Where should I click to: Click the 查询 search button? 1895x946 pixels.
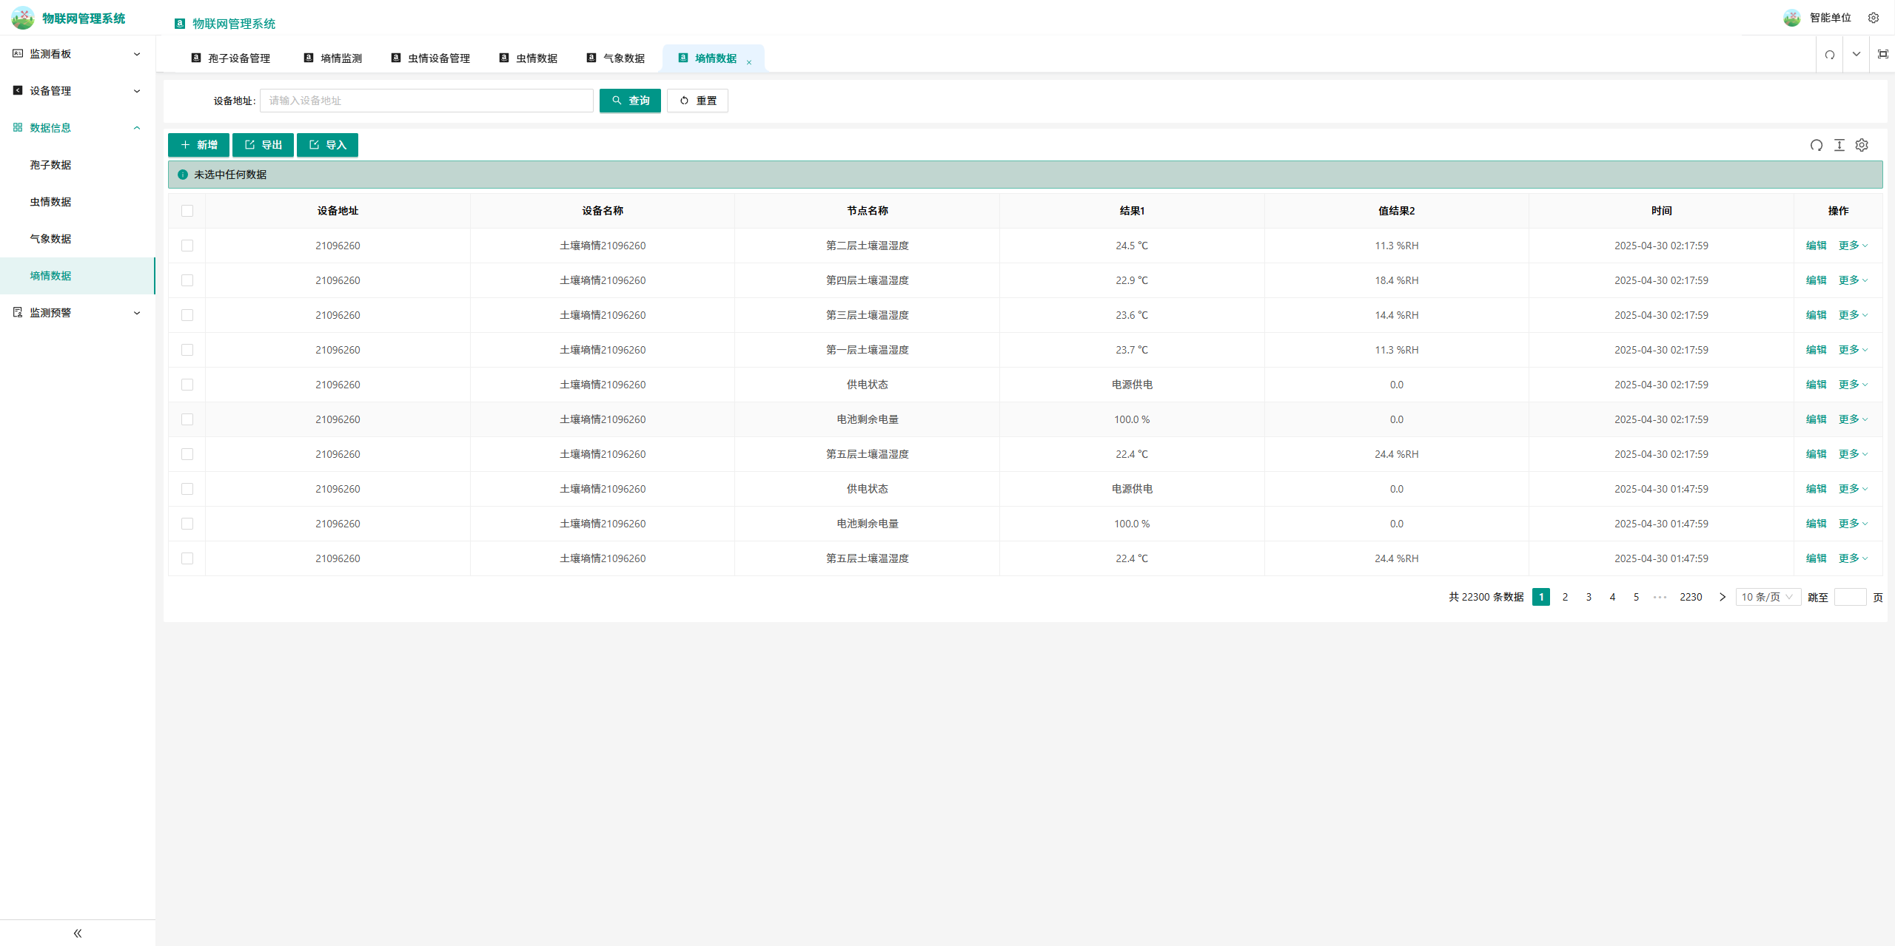[x=630, y=101]
